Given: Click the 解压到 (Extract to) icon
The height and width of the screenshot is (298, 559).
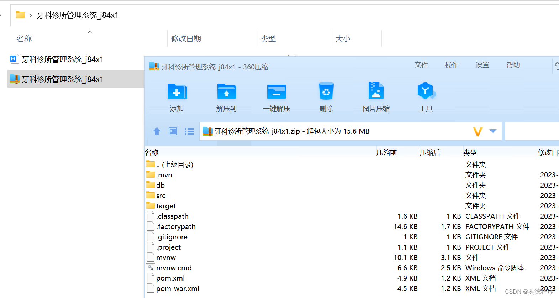Looking at the screenshot, I should click(x=227, y=92).
